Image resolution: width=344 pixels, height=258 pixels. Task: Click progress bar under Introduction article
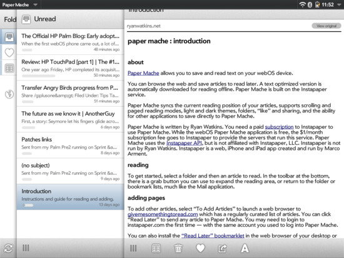(x=28, y=205)
